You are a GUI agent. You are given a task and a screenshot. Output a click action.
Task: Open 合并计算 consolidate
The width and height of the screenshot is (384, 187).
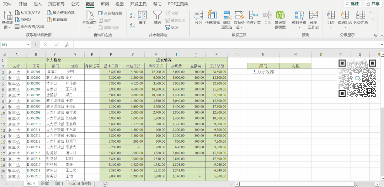[253, 18]
